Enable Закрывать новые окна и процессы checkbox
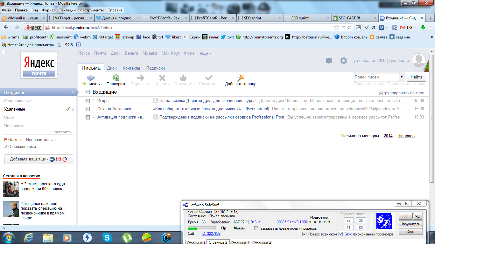This screenshot has height=265, width=490. pos(256,228)
